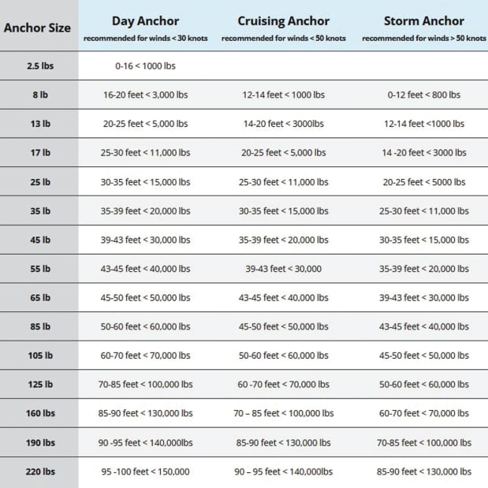This screenshot has width=488, height=488.
Task: Select the Storm Anchor column header
Action: [423, 21]
